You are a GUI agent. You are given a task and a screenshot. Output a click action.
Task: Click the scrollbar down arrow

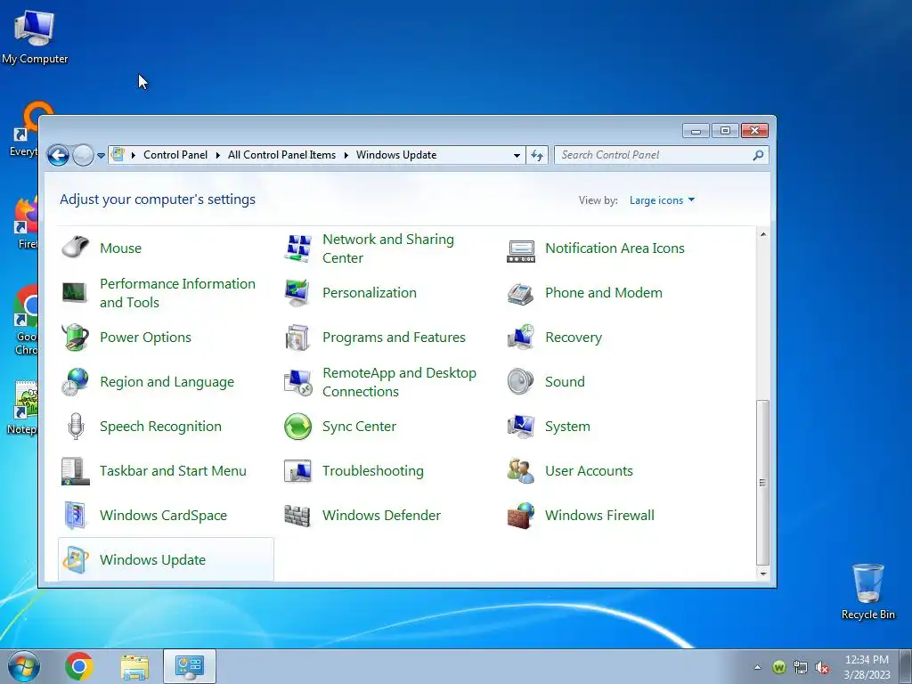click(762, 574)
